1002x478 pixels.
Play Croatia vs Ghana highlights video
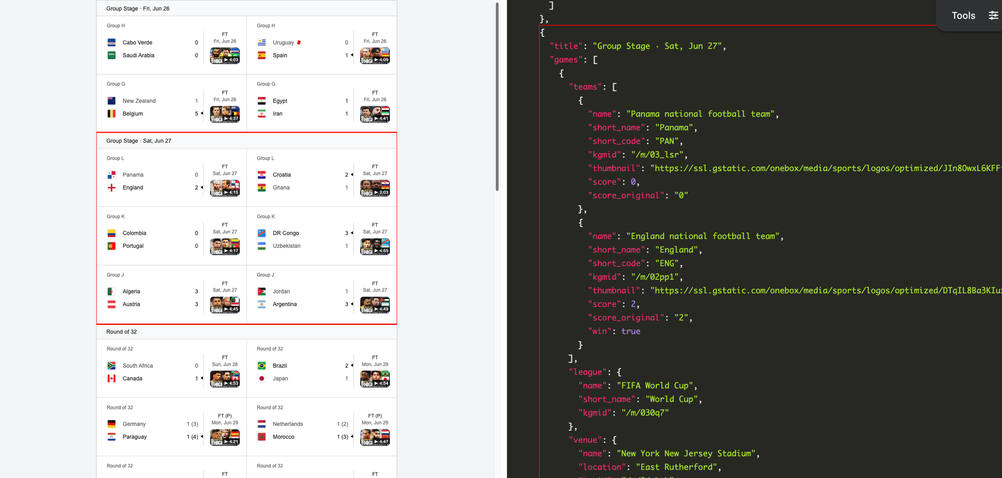click(375, 188)
